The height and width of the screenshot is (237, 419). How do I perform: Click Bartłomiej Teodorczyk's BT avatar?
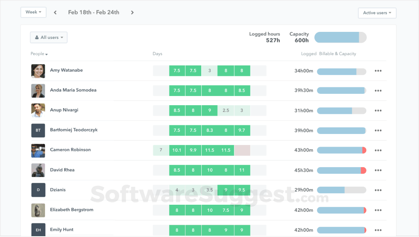click(38, 131)
